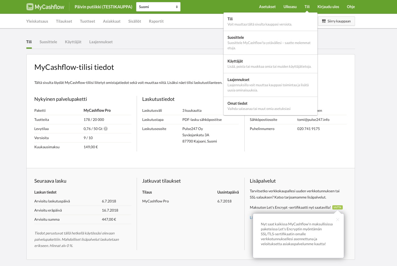The image size is (397, 266).
Task: Open the Ulkoasu menu
Action: pos(290,7)
